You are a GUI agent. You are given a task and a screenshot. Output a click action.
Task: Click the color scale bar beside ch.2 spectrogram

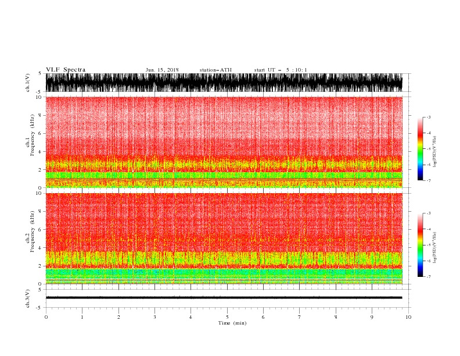tap(420, 245)
